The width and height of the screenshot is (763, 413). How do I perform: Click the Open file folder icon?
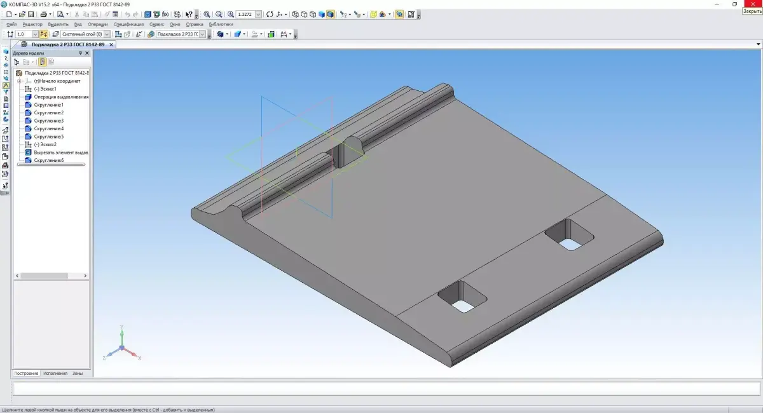22,14
